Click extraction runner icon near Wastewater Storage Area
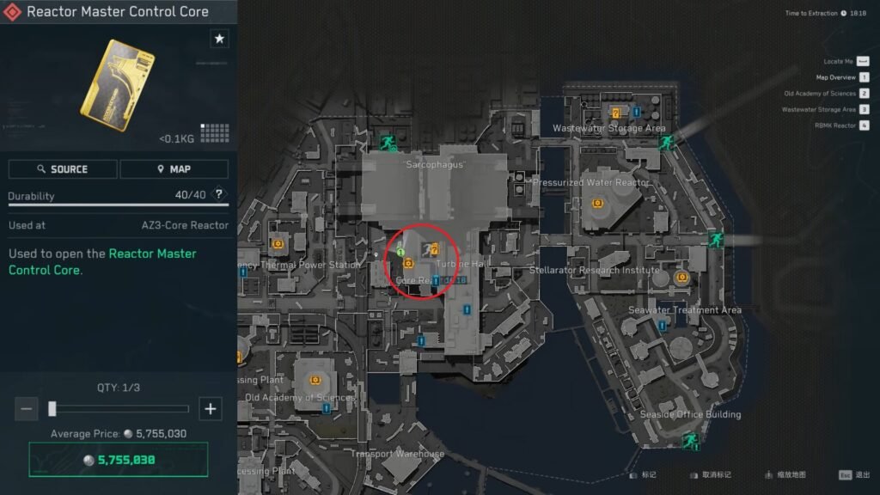This screenshot has width=880, height=495. (x=666, y=142)
